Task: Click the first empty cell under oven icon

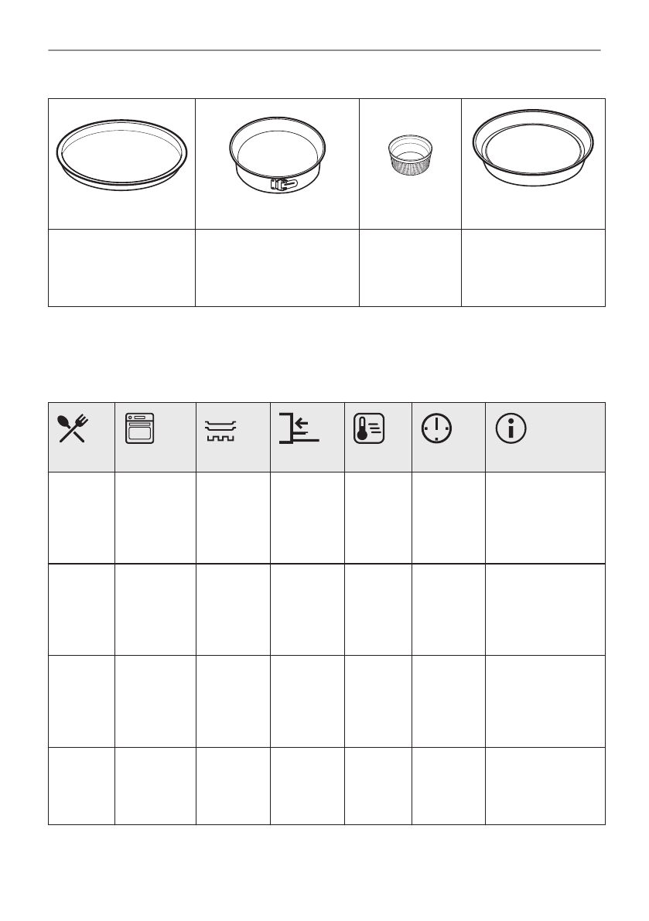Action: [155, 517]
